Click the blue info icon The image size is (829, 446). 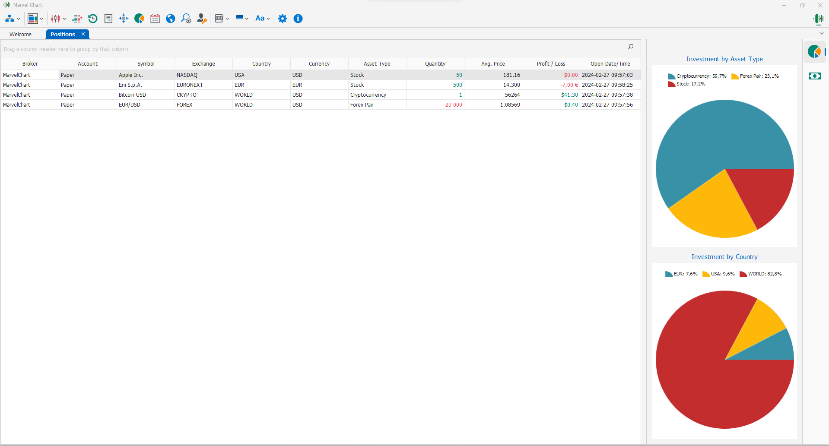coord(298,19)
